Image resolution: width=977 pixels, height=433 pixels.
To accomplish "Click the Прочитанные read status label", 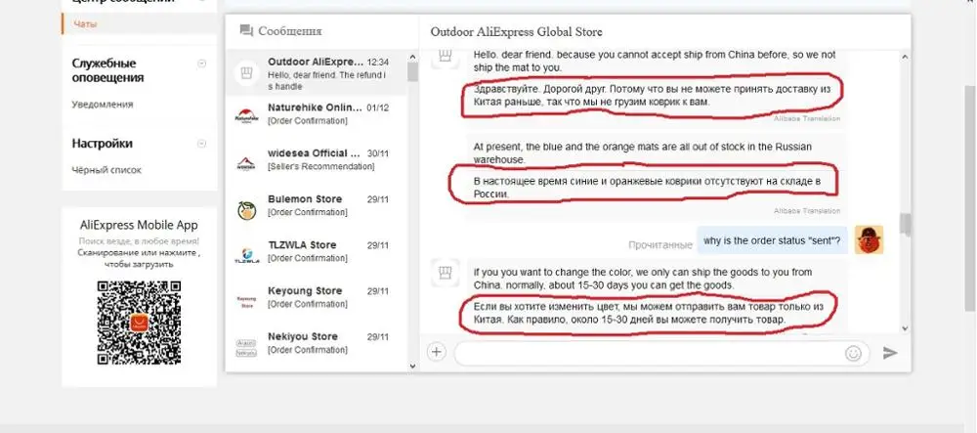I will click(660, 245).
